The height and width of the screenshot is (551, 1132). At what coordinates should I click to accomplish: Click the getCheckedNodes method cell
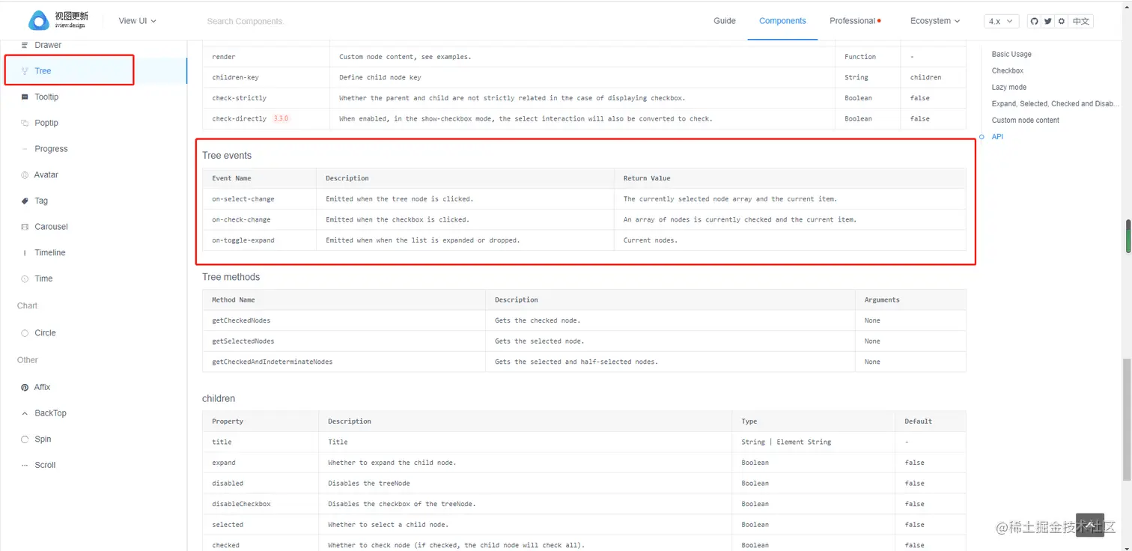(x=344, y=320)
